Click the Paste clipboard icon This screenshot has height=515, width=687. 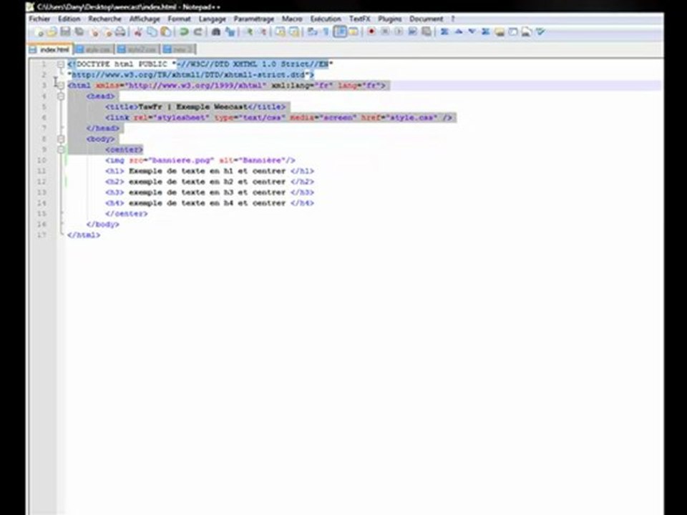click(x=165, y=32)
